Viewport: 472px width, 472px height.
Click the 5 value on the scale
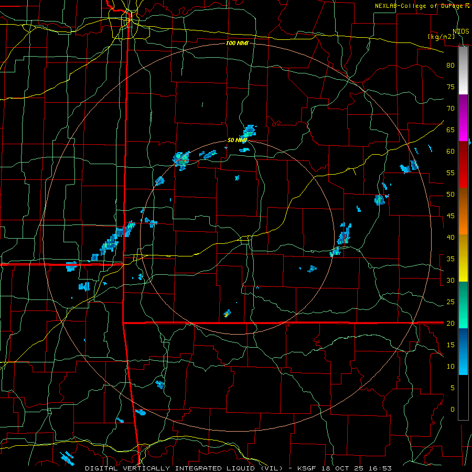tap(453, 388)
